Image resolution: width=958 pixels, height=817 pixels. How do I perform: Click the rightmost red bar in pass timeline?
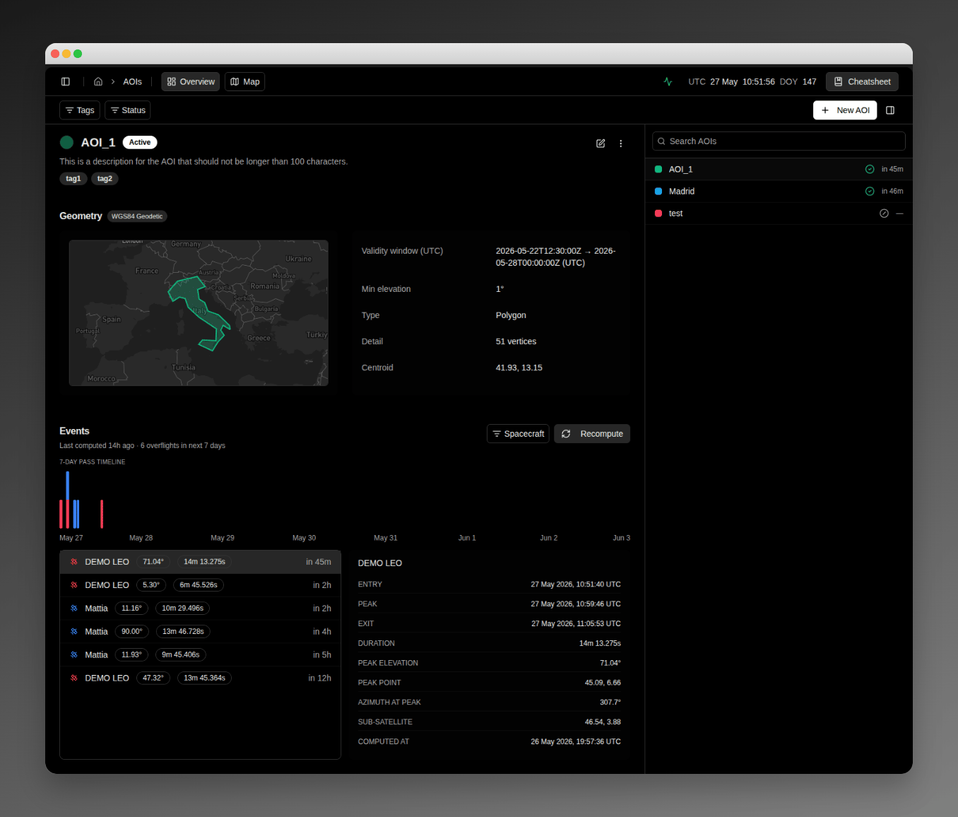[x=102, y=514]
